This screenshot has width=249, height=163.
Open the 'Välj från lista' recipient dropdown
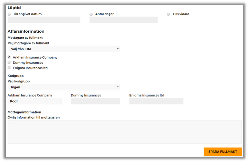click(x=63, y=49)
